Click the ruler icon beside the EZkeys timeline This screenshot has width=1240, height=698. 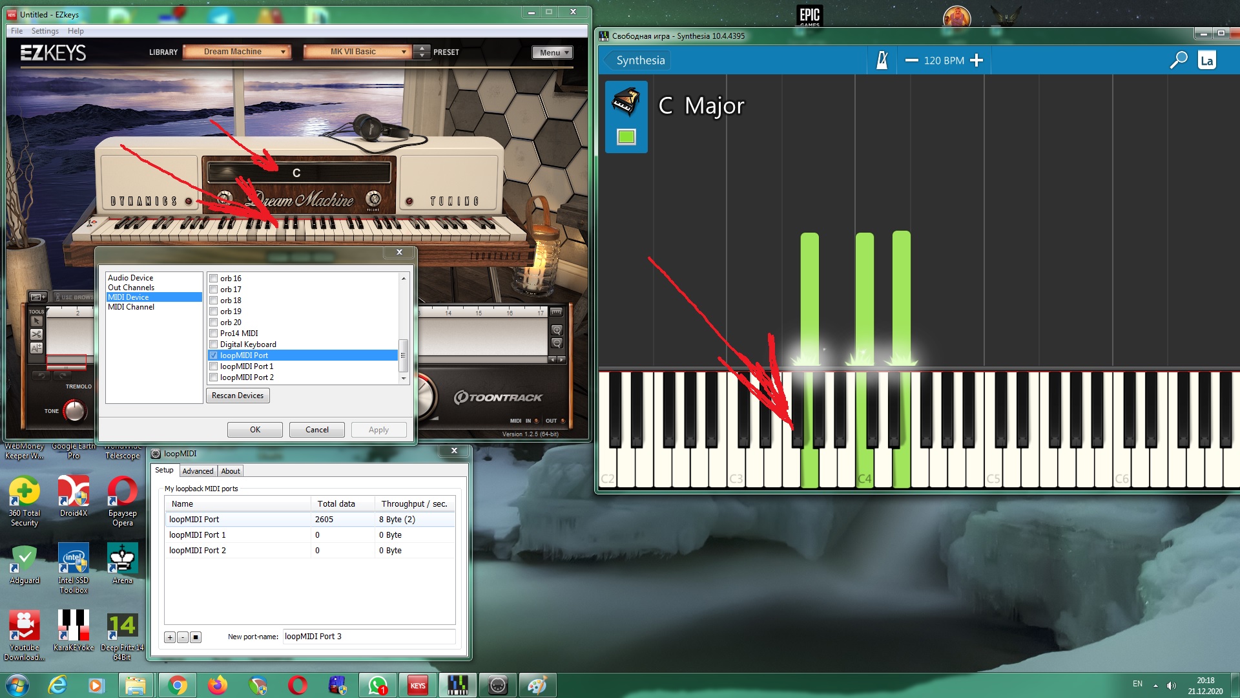coord(556,312)
